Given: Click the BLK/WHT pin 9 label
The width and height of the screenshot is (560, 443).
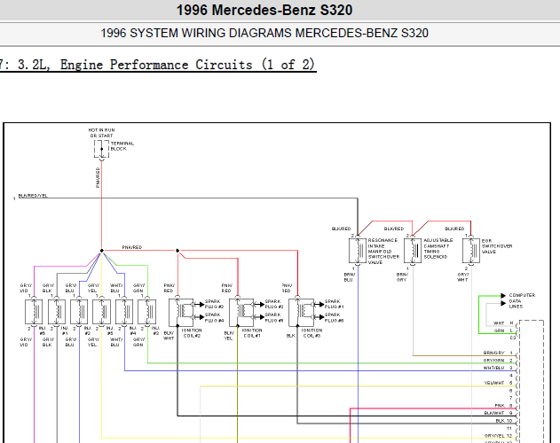Looking at the screenshot, I should (x=498, y=413).
